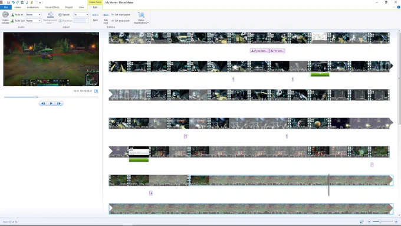Select the 'If you don...' caption item
The image size is (401, 226).
point(259,51)
